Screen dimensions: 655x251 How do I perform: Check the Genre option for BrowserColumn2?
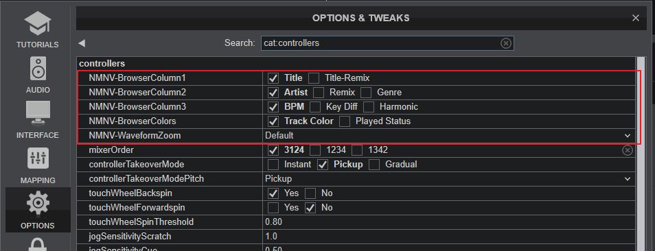pos(367,93)
